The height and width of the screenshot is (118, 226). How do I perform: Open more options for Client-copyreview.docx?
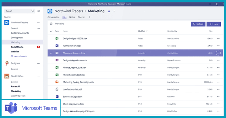[218, 104]
